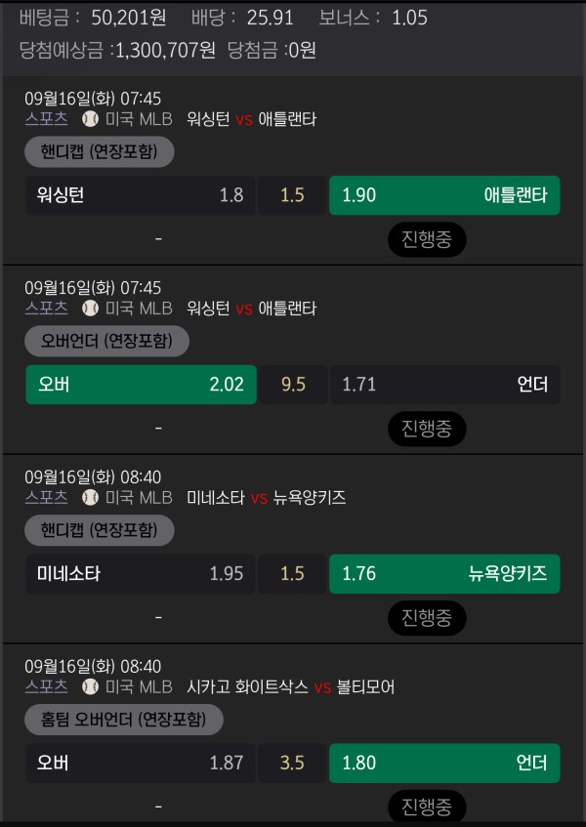
Task: Select the 워싱턴 1.8 odds
Action: point(140,195)
